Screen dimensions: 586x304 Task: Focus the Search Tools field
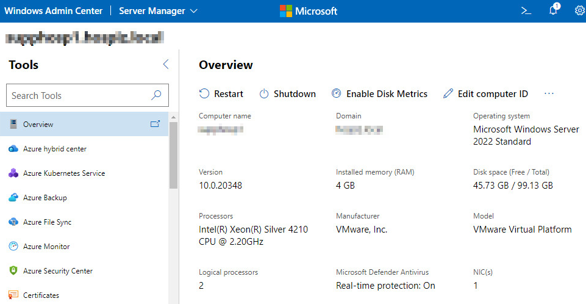click(87, 95)
